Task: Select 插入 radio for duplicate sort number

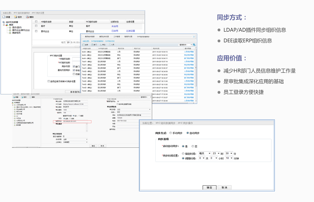Action: (74, 116)
